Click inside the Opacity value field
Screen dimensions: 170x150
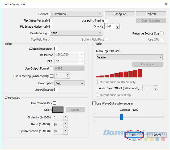[x=110, y=26]
